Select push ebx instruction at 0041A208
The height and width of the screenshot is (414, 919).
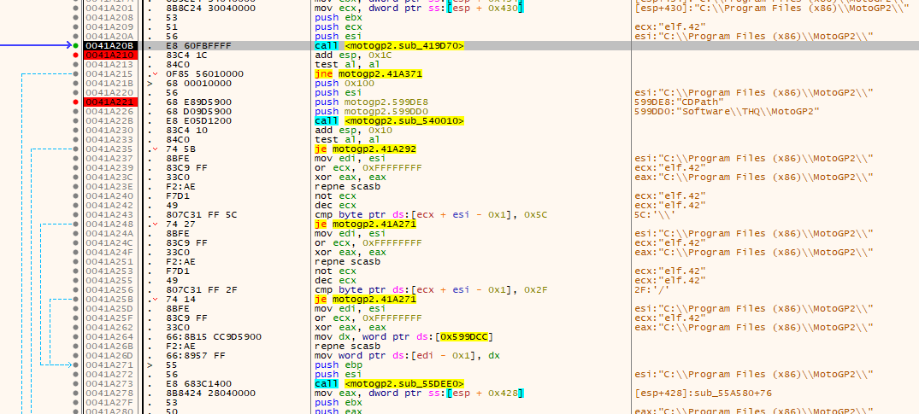[x=339, y=18]
